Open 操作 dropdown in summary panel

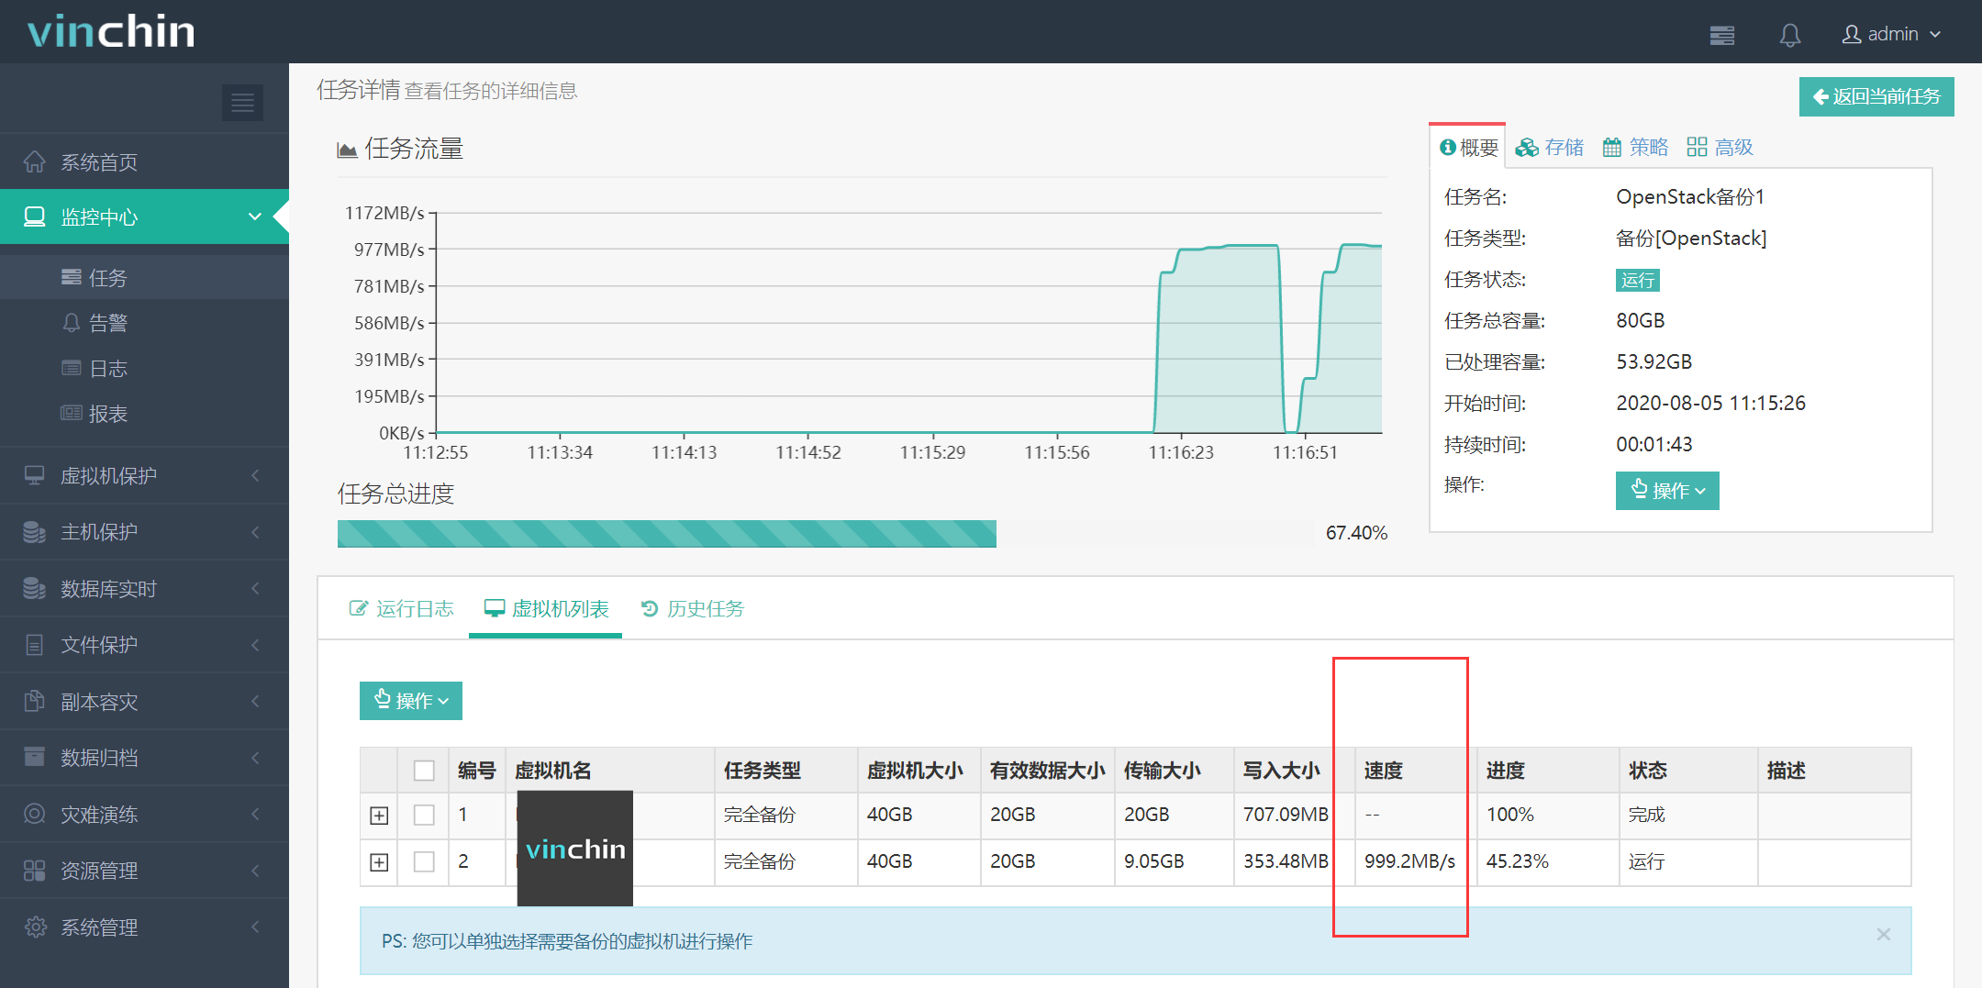tap(1666, 491)
